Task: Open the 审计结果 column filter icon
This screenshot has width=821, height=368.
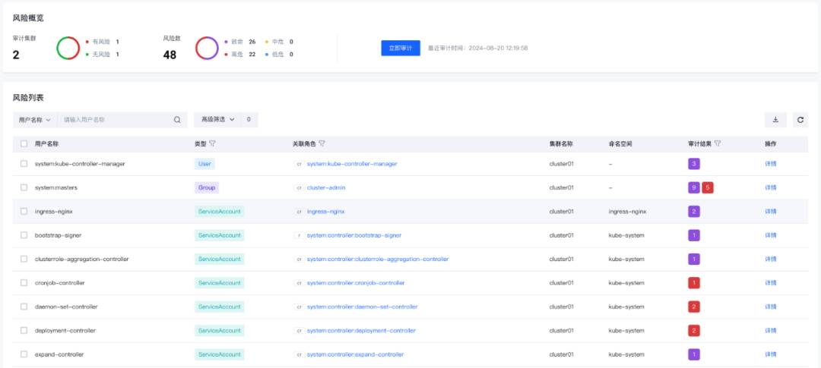Action: point(718,143)
